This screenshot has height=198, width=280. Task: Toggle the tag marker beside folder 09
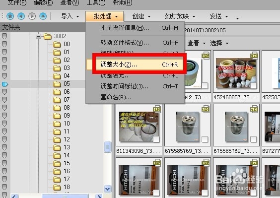point(4,116)
